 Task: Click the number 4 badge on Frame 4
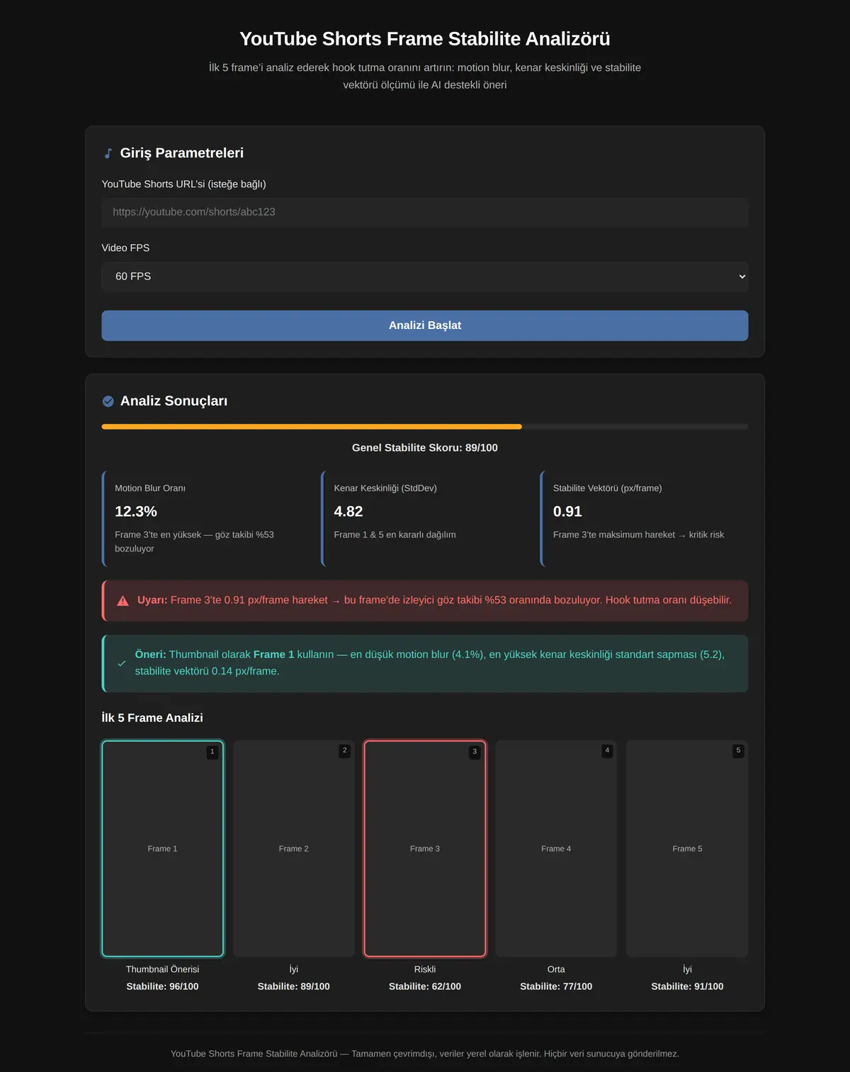tap(607, 750)
